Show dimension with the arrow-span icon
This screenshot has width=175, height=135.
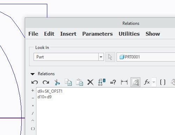point(124,82)
